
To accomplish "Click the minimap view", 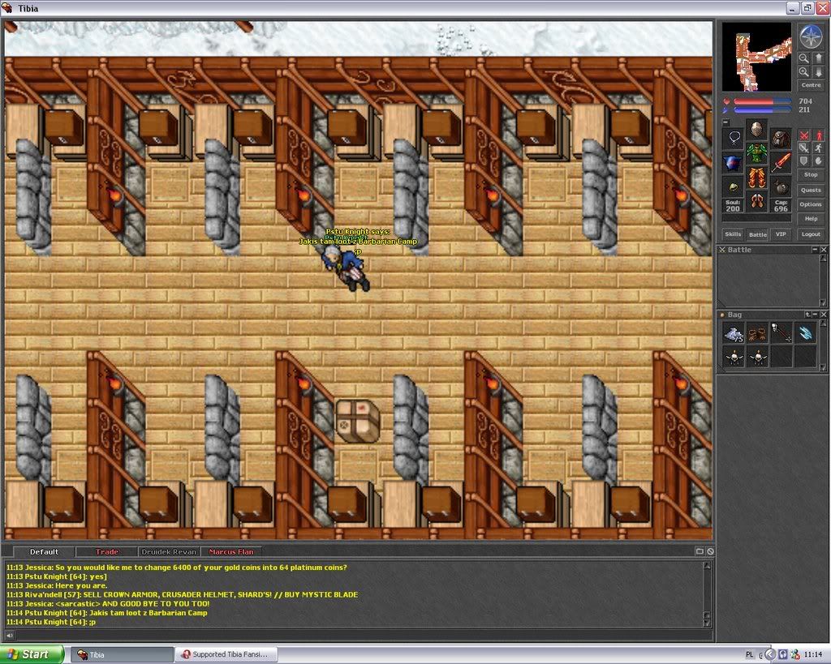I will click(757, 58).
